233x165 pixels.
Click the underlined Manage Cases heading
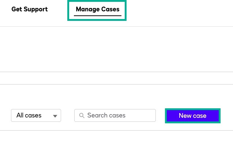(97, 10)
